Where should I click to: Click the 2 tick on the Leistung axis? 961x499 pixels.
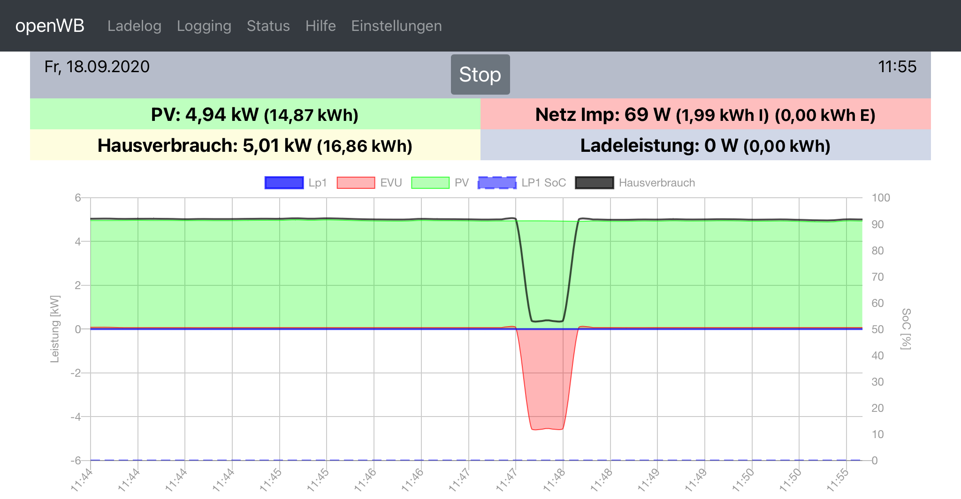(78, 285)
